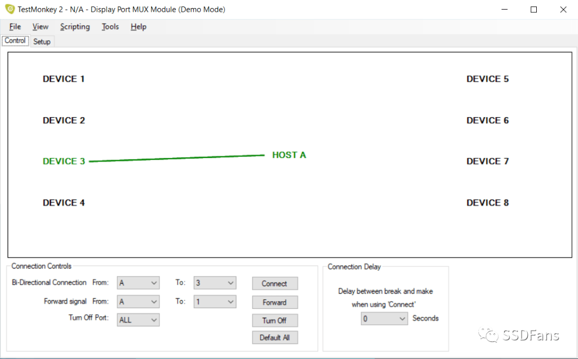578x359 pixels.
Task: Expand Turn Off Port dropdown showing ALL
Action: point(138,320)
